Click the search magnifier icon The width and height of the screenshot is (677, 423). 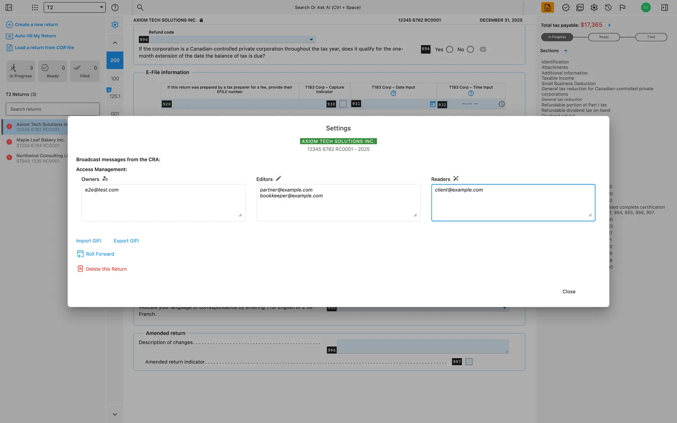pos(140,7)
